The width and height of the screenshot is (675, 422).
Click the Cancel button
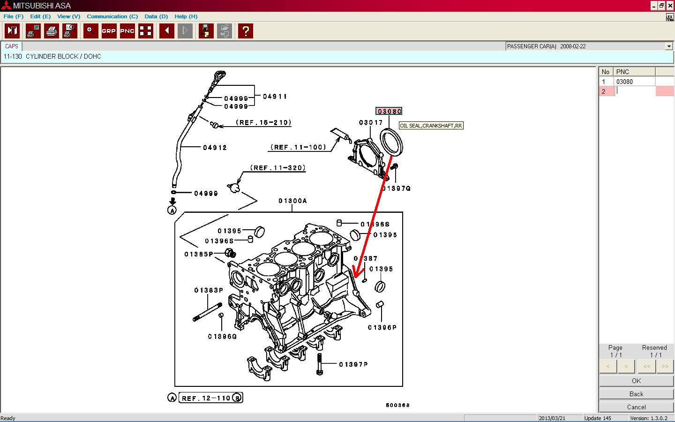(636, 407)
